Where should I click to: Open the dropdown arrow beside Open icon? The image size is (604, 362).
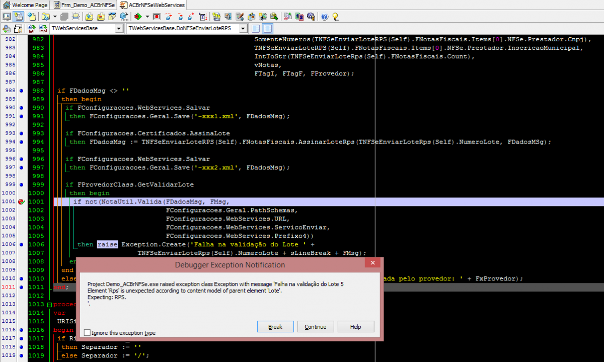point(54,17)
